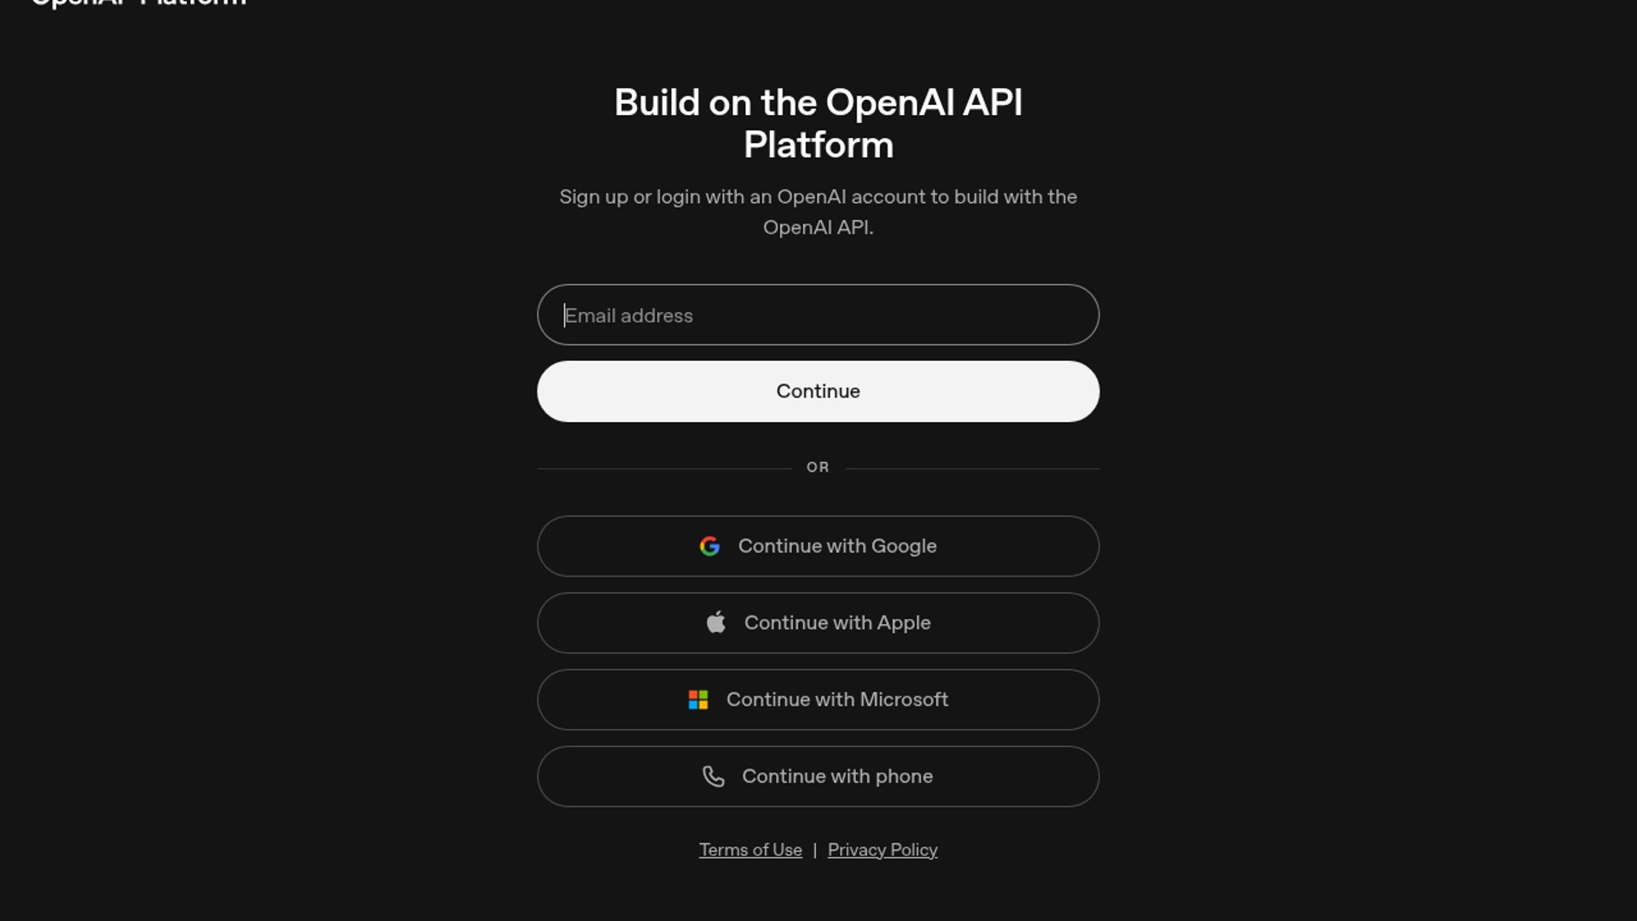
Task: Click the phone handset icon
Action: (x=714, y=776)
